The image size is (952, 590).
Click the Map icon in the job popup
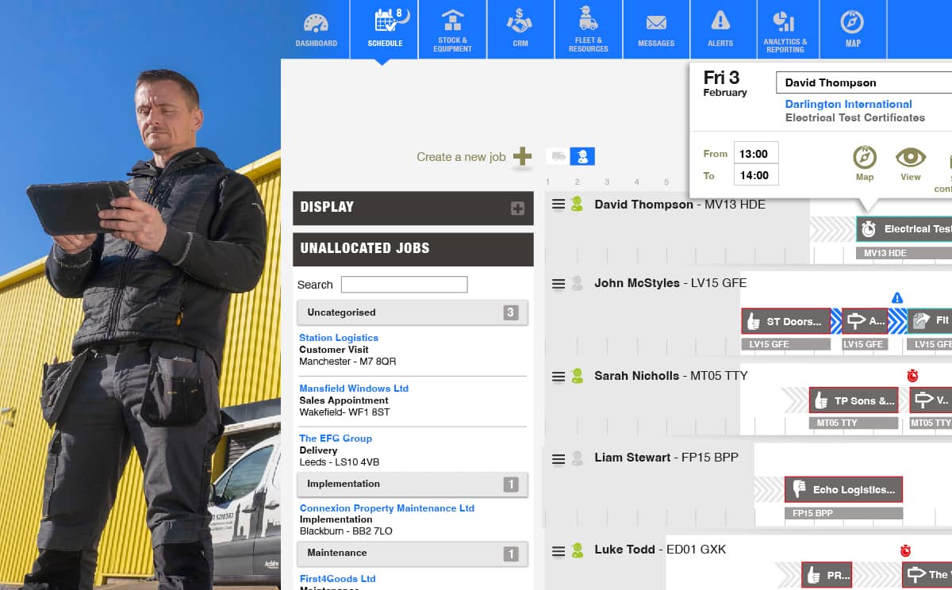pos(864,163)
